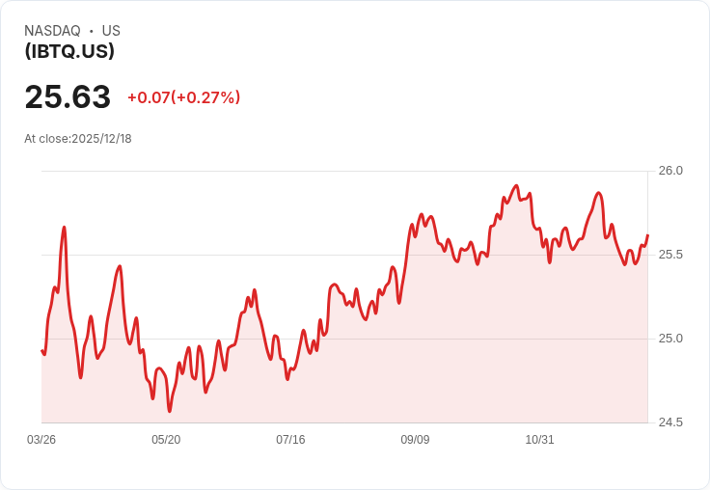710x490 pixels.
Task: Click the 03/26 x-axis date label
Action: [x=41, y=439]
